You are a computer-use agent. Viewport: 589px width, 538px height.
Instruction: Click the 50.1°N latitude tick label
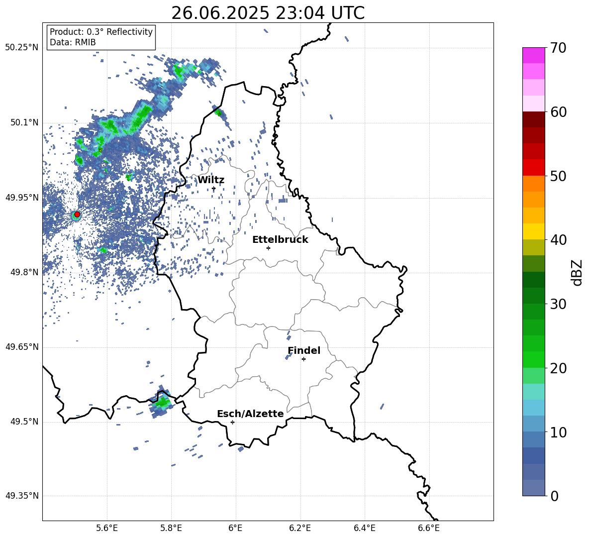24,123
